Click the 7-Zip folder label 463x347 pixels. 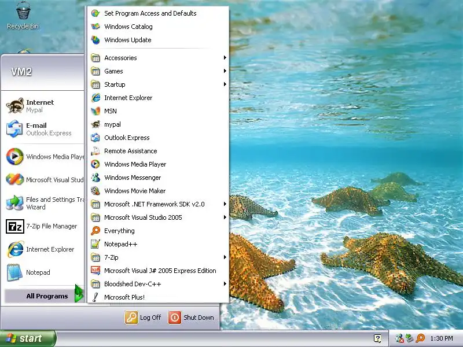click(x=111, y=257)
